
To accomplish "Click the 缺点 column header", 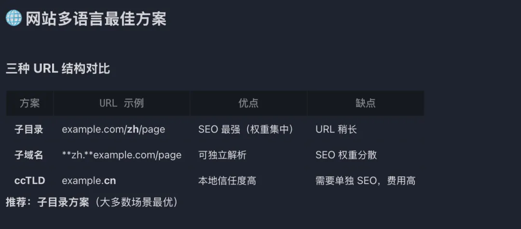I will click(x=365, y=103).
